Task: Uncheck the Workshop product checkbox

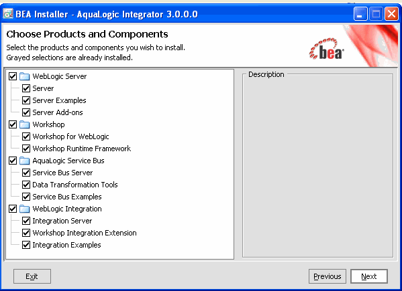Action: (x=13, y=124)
